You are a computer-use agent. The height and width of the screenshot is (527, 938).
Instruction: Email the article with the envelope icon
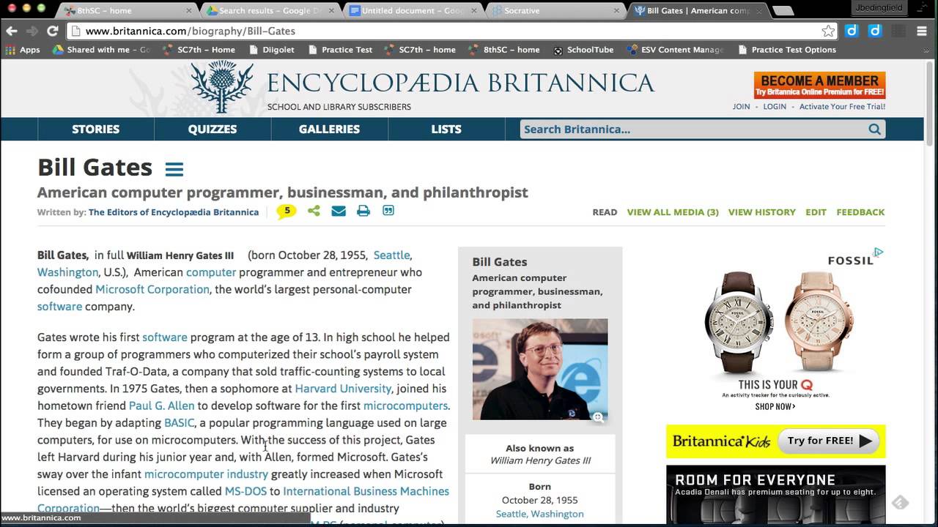pos(339,211)
